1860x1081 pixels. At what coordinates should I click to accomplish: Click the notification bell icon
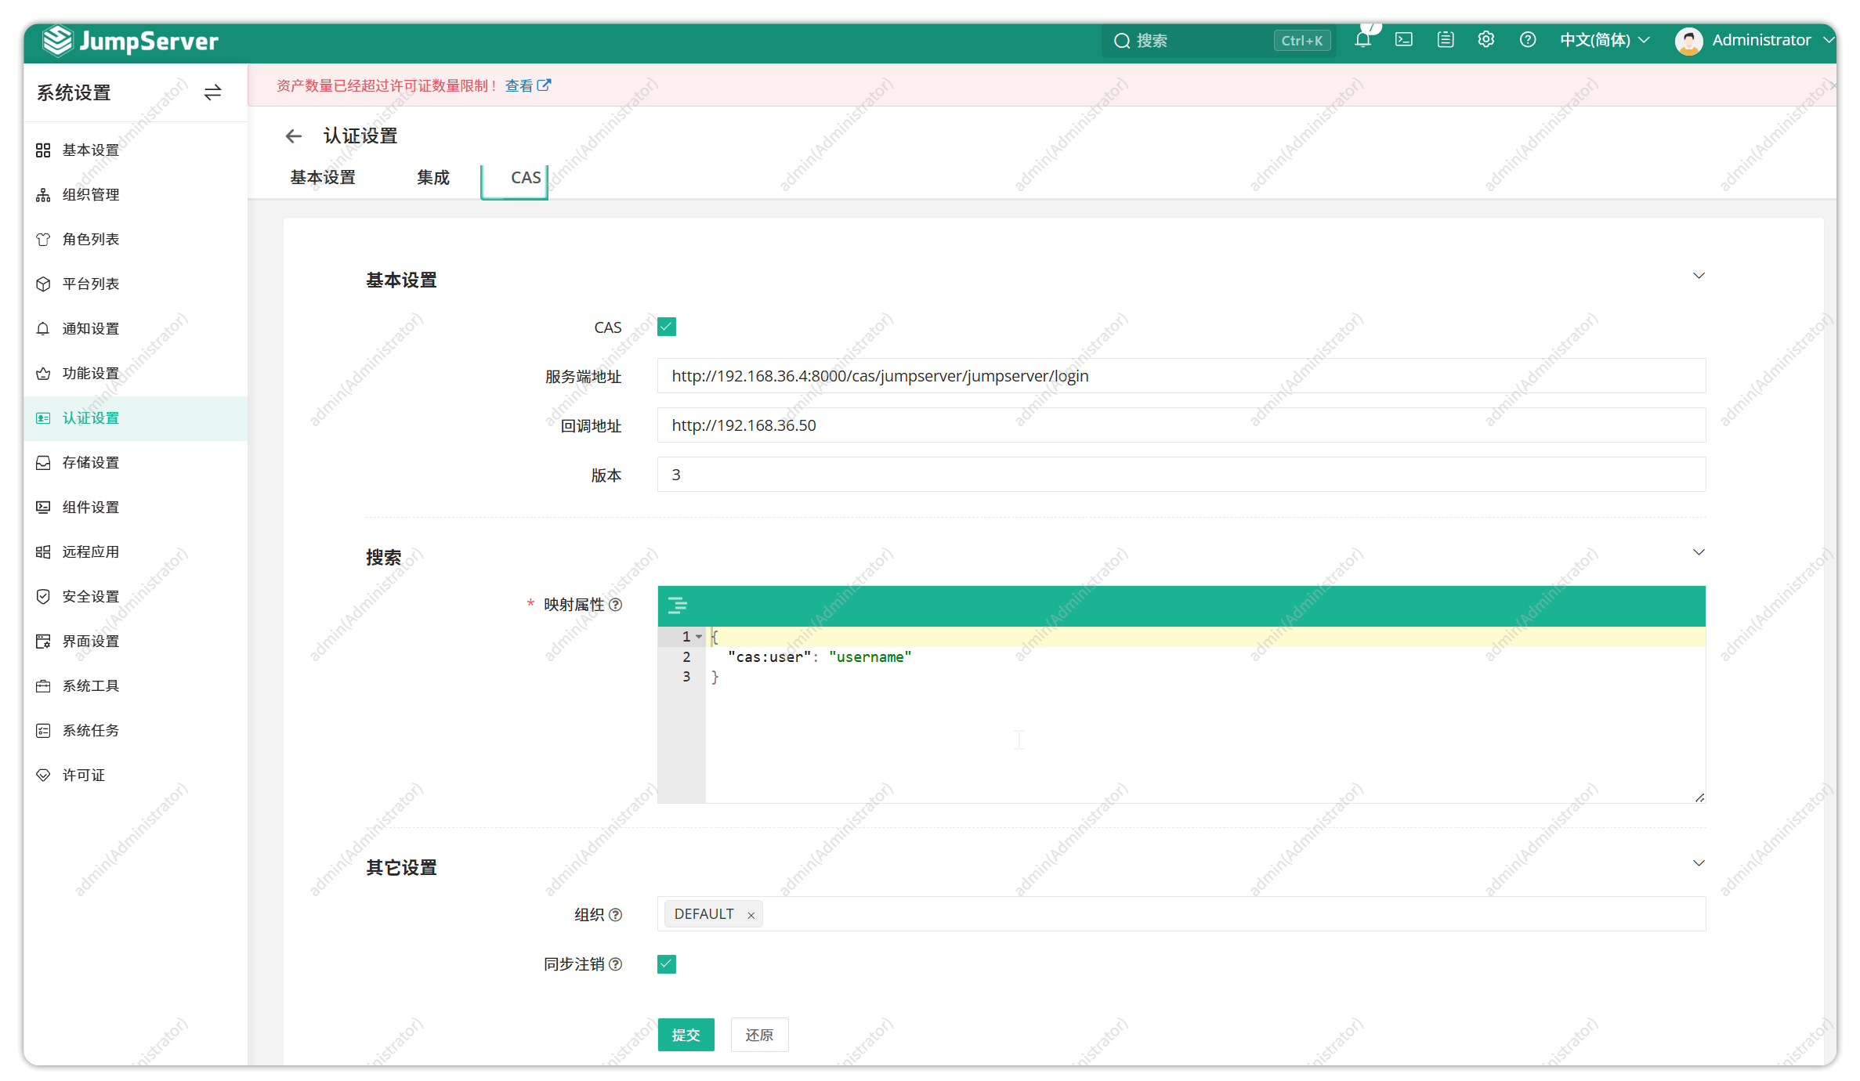pos(1362,40)
